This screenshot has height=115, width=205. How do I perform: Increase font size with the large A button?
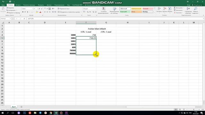click(39, 9)
